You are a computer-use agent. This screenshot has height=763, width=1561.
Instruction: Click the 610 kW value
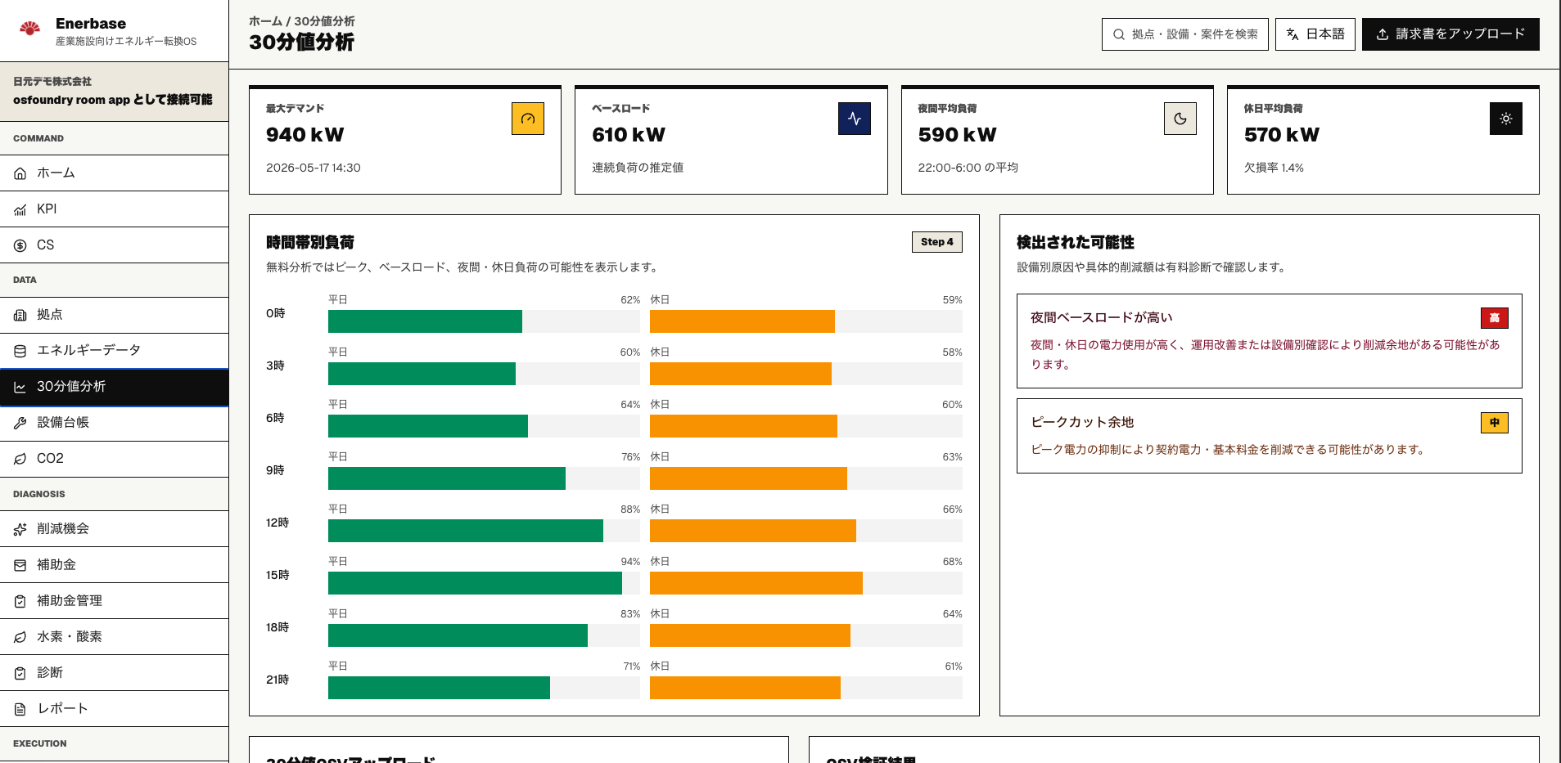coord(629,135)
